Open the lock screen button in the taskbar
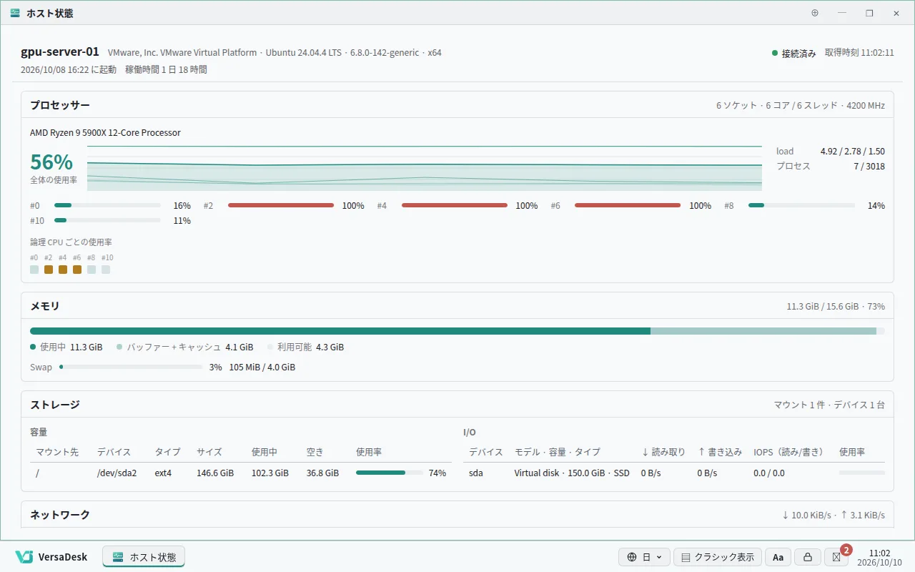This screenshot has height=572, width=915. click(808, 557)
